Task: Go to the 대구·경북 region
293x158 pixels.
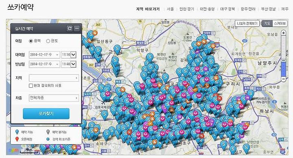Action: (x=227, y=9)
